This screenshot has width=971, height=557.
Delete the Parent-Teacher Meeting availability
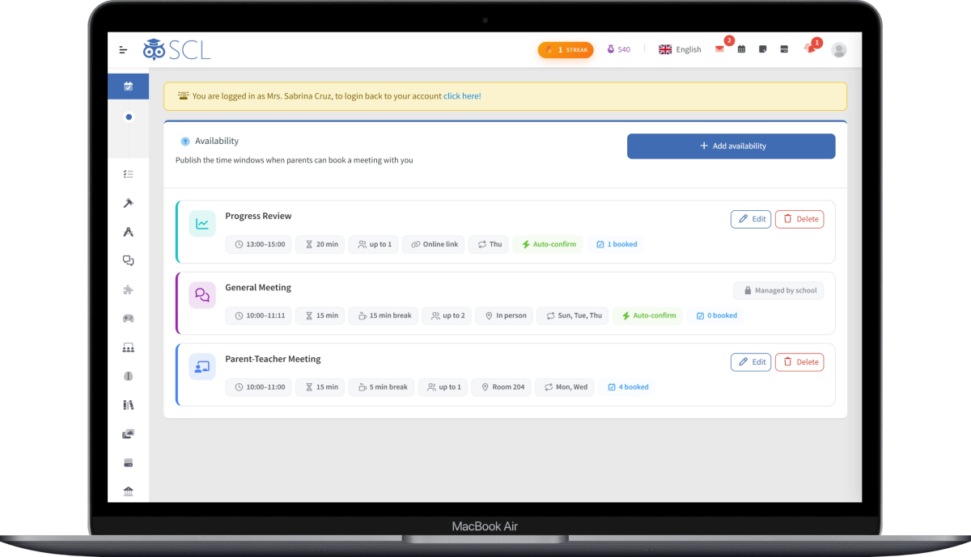click(x=799, y=362)
